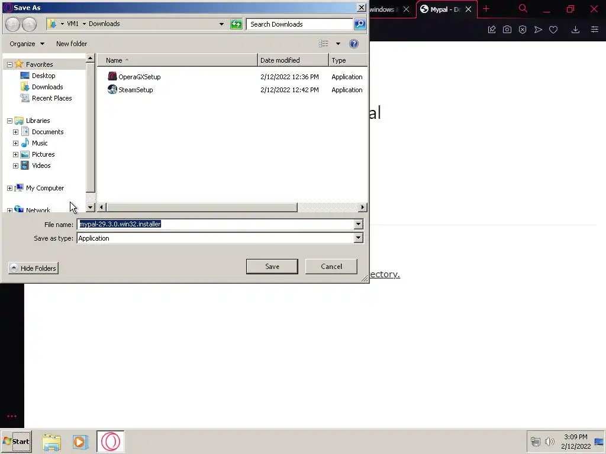Viewport: 606px width, 454px height.
Task: Select Downloads under Favorites
Action: tap(42, 87)
